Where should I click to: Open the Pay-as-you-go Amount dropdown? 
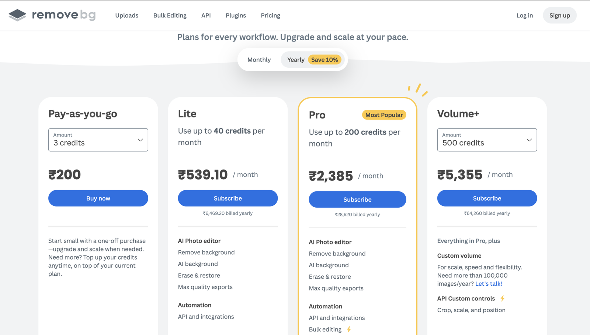pos(98,140)
